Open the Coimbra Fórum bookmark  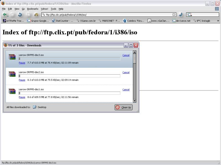pos(134,21)
